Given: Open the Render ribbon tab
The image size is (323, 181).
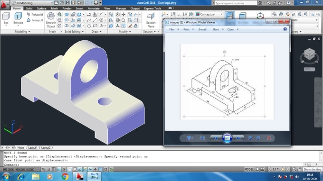Looking at the screenshot, I should (67, 9).
